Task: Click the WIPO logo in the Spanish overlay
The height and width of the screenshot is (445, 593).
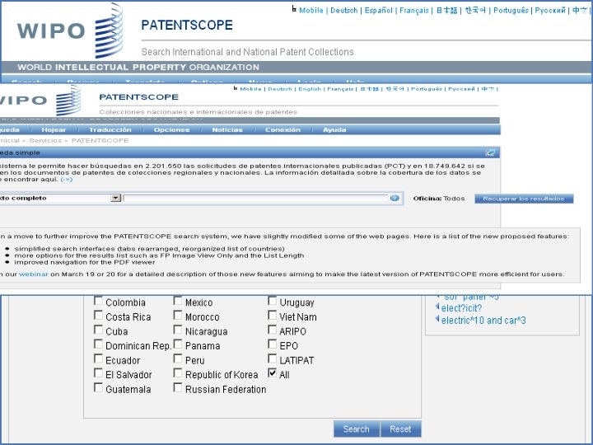Action: [x=40, y=100]
